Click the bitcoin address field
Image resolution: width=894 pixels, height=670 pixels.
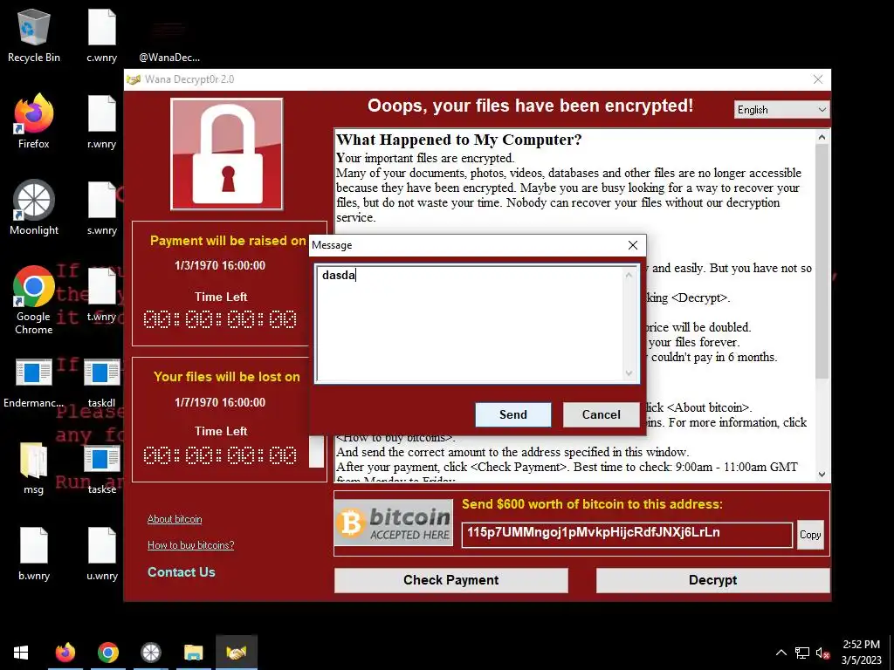coord(627,535)
